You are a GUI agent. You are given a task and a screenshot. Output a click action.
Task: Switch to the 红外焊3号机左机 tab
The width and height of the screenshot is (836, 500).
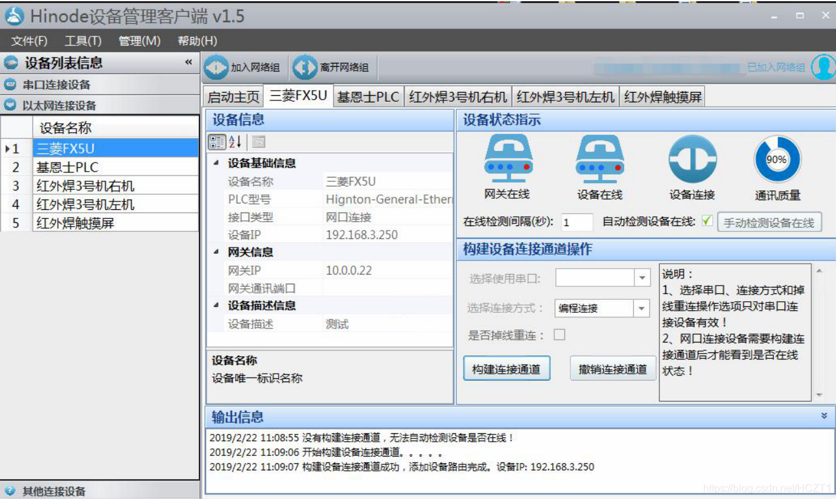565,97
